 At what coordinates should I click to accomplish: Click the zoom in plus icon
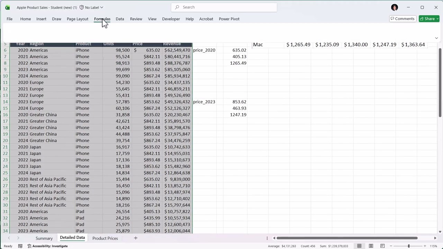(426, 246)
